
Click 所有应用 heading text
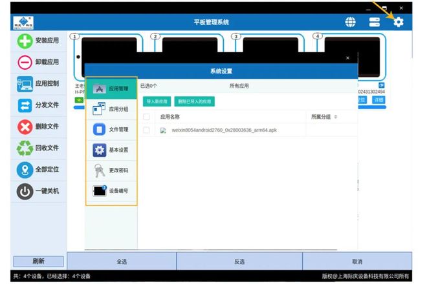pyautogui.click(x=239, y=86)
